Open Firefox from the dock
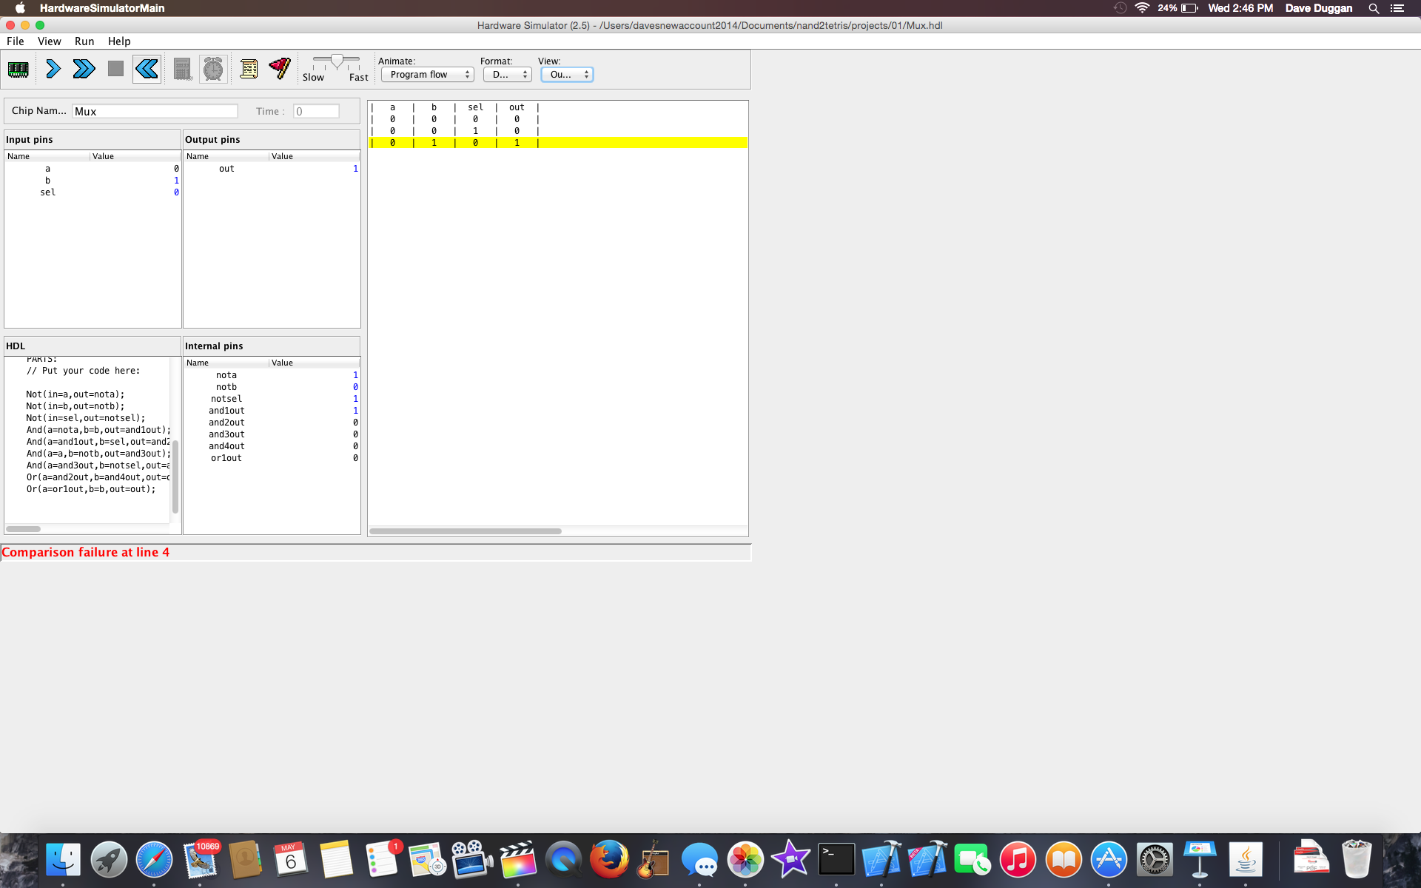1421x888 pixels. [608, 860]
